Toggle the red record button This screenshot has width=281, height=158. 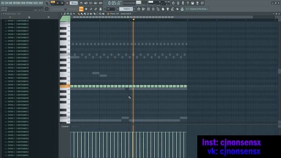[67, 3]
